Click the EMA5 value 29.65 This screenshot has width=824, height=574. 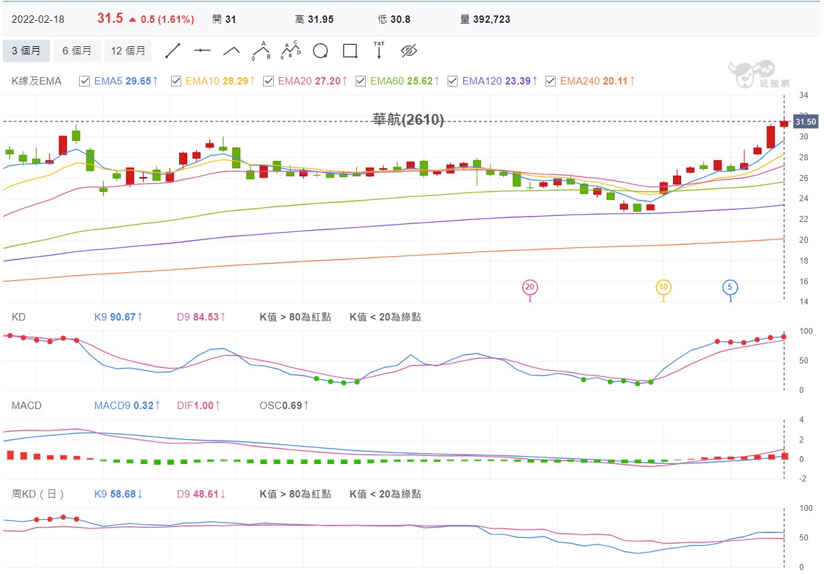(138, 81)
